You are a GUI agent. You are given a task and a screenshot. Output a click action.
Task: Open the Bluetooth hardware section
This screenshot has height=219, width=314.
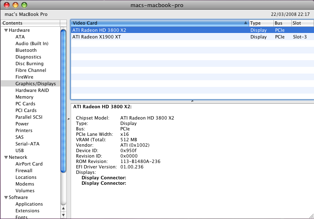(x=26, y=50)
